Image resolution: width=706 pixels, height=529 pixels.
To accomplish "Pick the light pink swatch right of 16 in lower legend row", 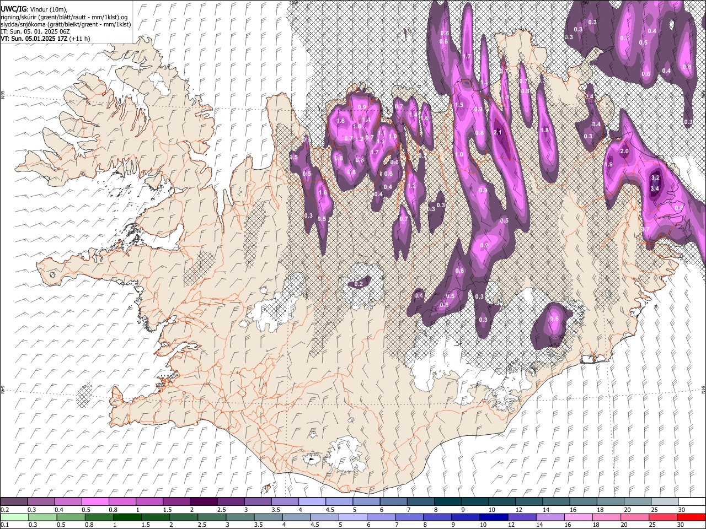I will click(x=579, y=517).
